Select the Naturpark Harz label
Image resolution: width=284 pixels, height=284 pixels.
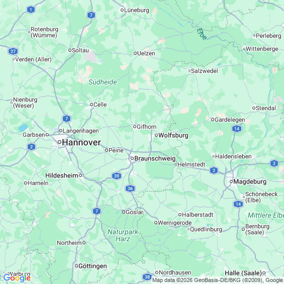[123, 235]
